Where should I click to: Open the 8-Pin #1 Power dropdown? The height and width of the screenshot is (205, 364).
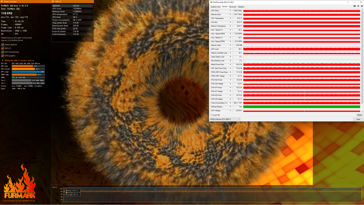click(x=230, y=87)
